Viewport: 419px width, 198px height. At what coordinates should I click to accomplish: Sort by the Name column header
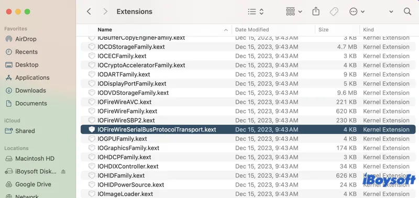pos(105,30)
